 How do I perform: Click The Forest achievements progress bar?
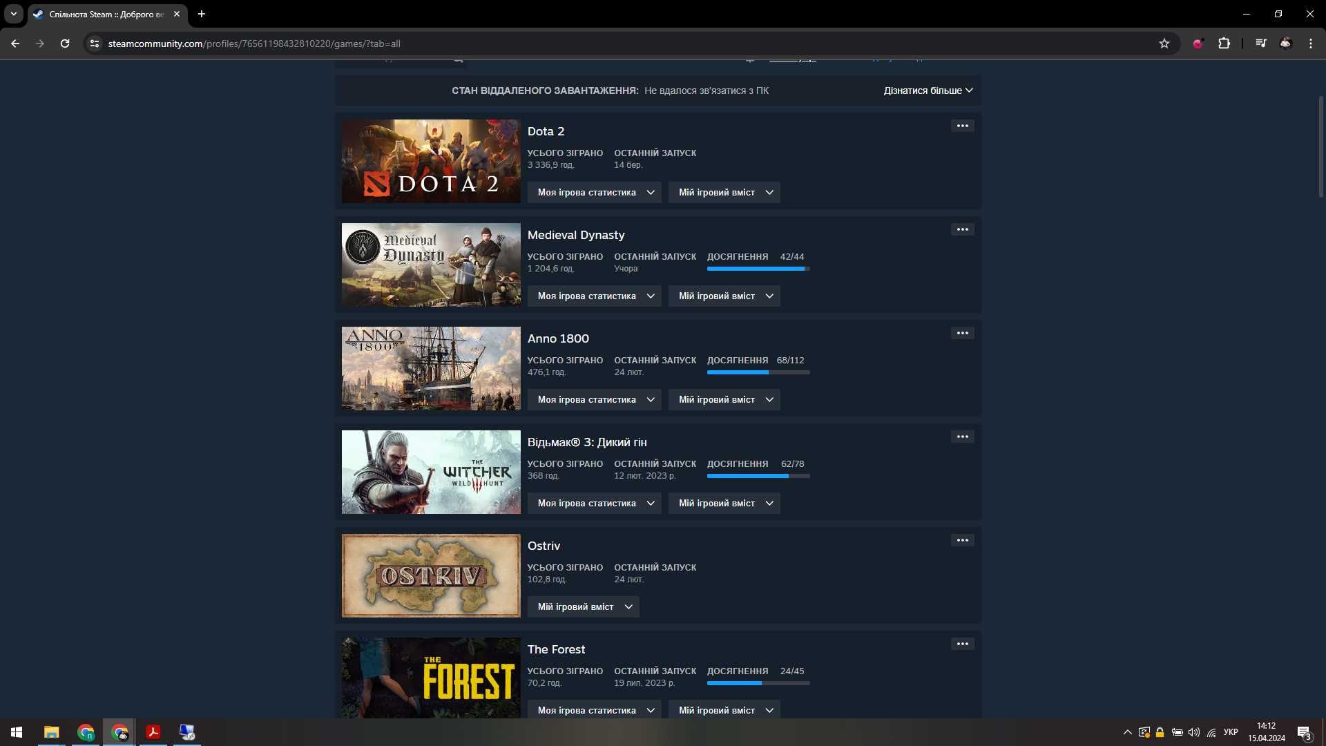pos(758,683)
